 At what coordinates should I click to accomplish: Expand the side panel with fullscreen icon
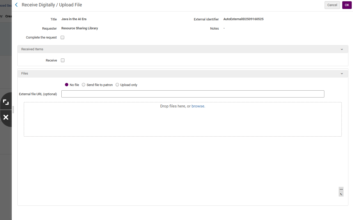(6, 102)
